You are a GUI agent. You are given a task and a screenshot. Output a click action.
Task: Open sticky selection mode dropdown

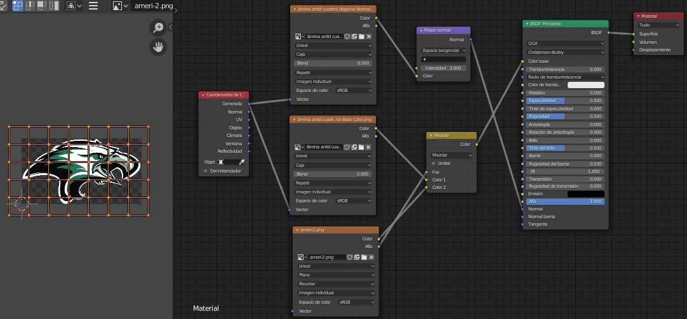pos(74,6)
